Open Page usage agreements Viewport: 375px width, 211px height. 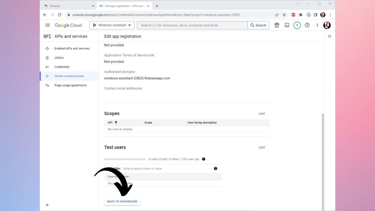[70, 85]
